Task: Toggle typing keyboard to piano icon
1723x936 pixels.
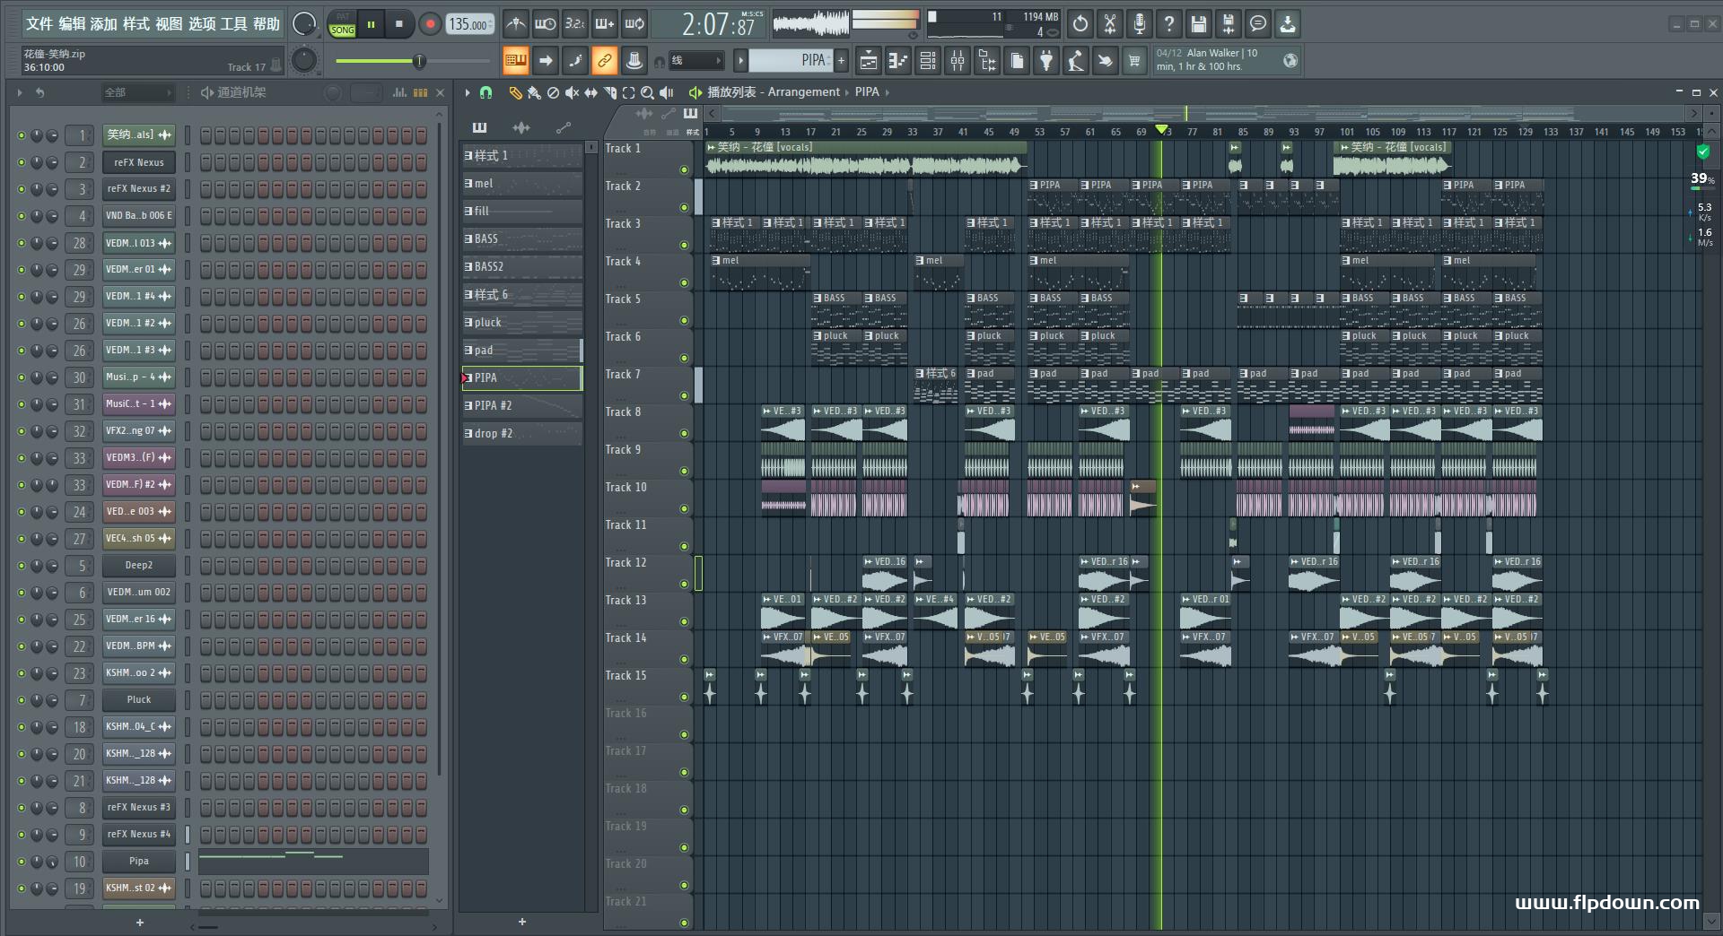Action: (x=515, y=61)
